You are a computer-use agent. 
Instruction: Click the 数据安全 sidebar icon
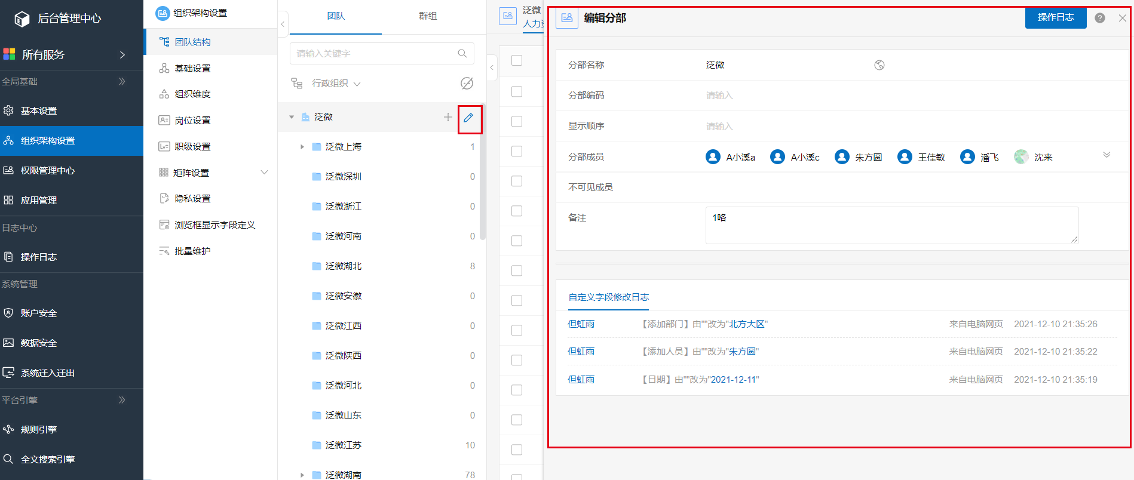tap(8, 343)
